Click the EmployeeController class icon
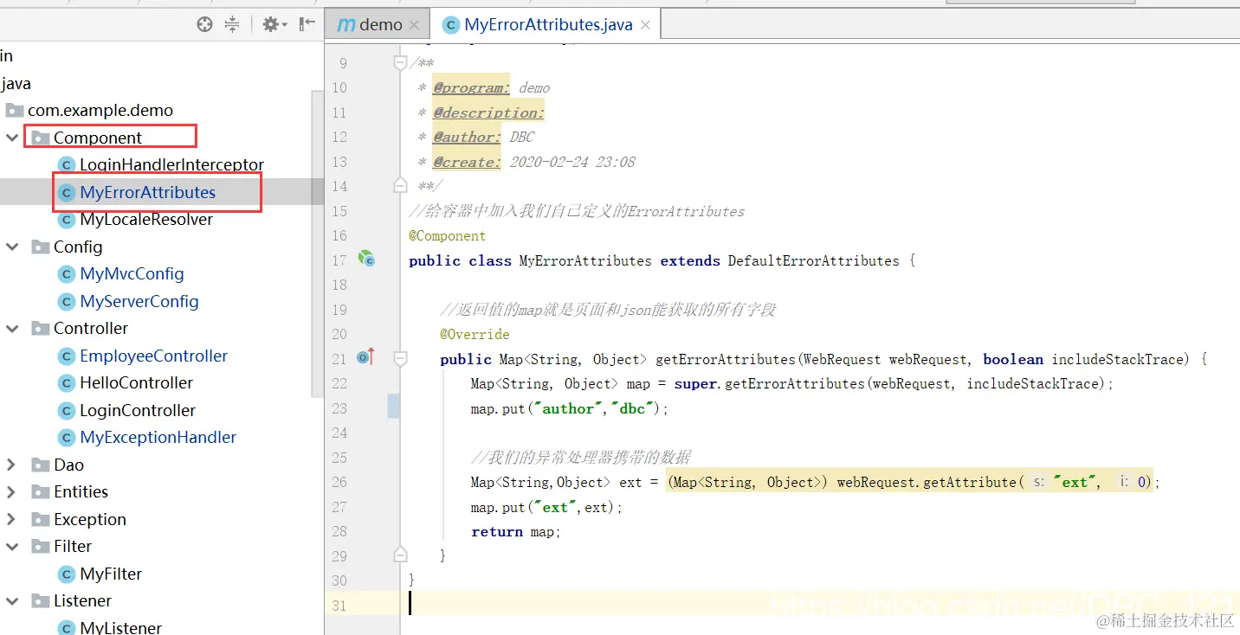Screen dimensions: 1240x635 66,356
